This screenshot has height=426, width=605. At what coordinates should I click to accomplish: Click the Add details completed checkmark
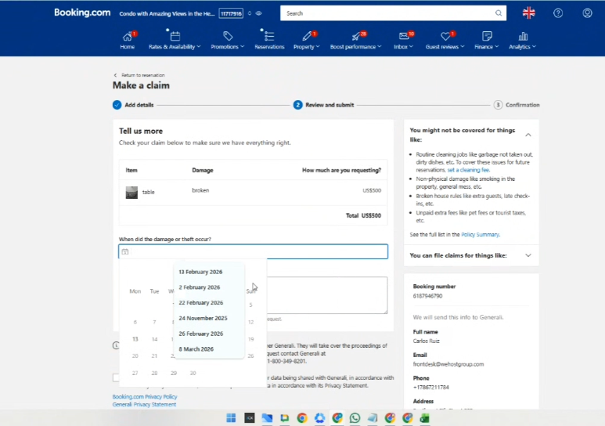click(x=117, y=105)
